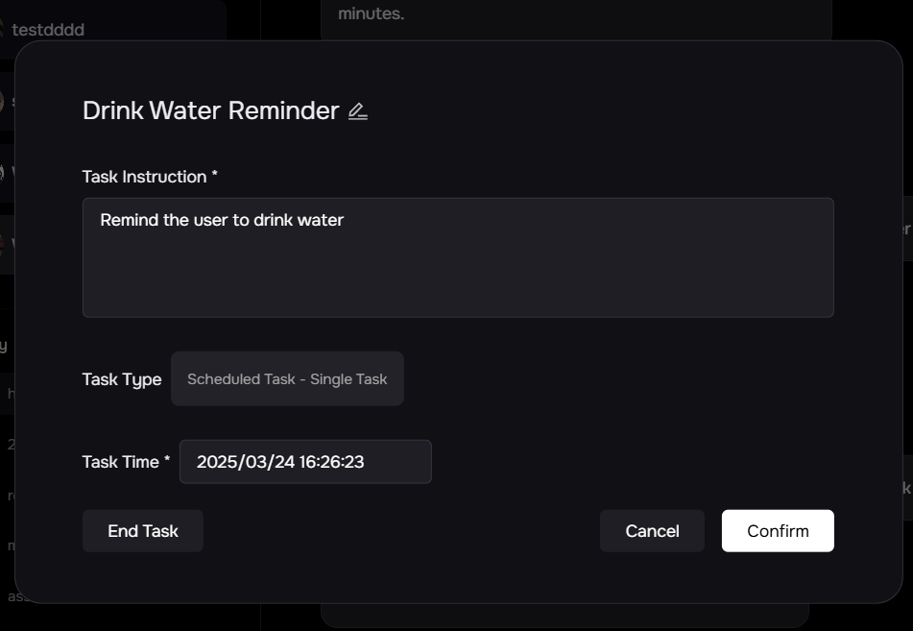Click the time 16:26:23 in Task Time
This screenshot has width=913, height=631.
tap(332, 462)
